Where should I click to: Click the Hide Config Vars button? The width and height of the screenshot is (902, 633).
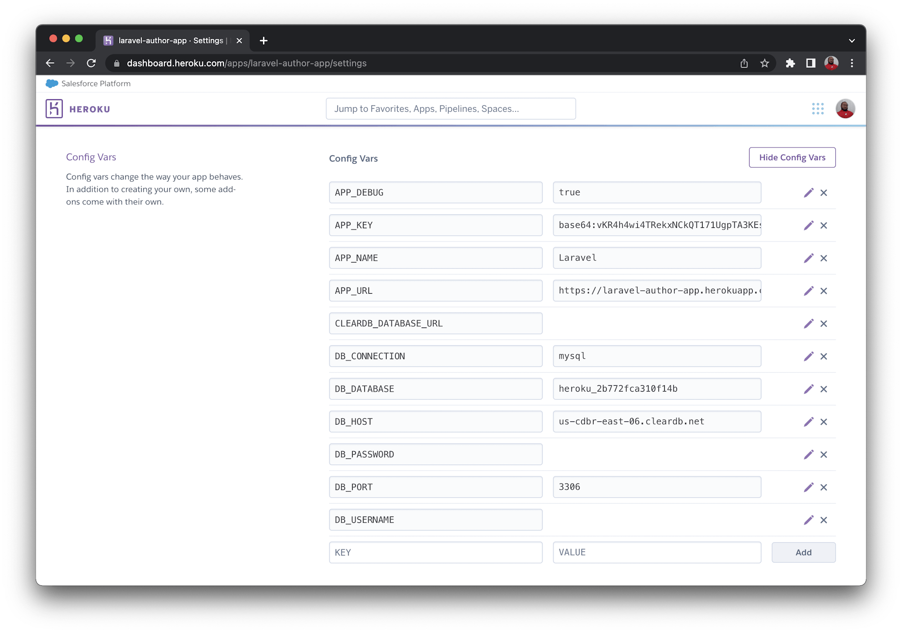point(792,157)
